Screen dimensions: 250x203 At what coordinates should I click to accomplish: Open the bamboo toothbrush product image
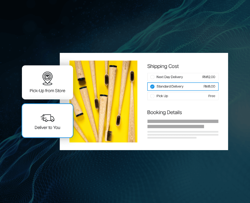tap(103, 101)
